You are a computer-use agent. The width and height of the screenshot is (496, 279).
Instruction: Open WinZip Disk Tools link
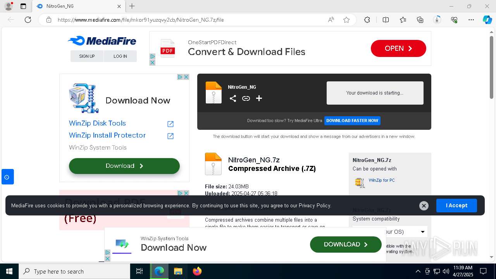click(x=97, y=123)
